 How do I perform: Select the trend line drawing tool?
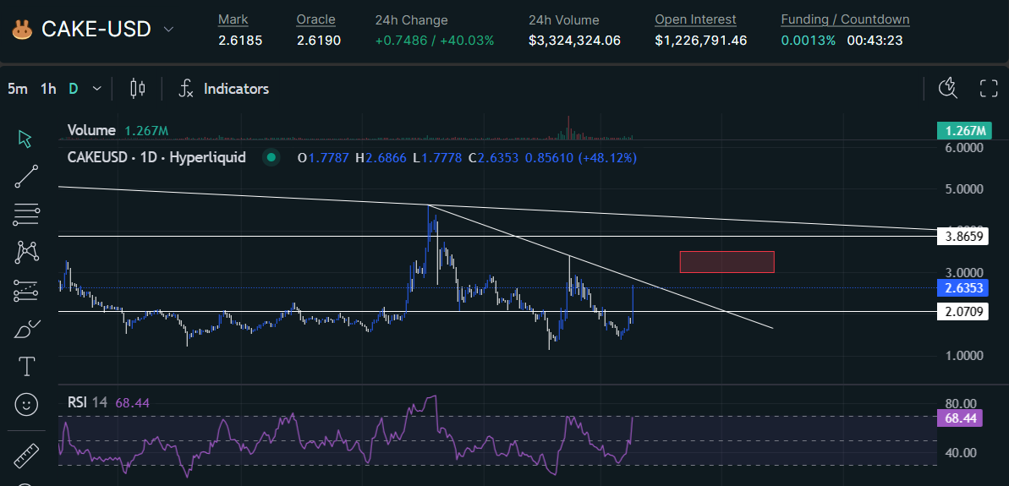(x=25, y=176)
